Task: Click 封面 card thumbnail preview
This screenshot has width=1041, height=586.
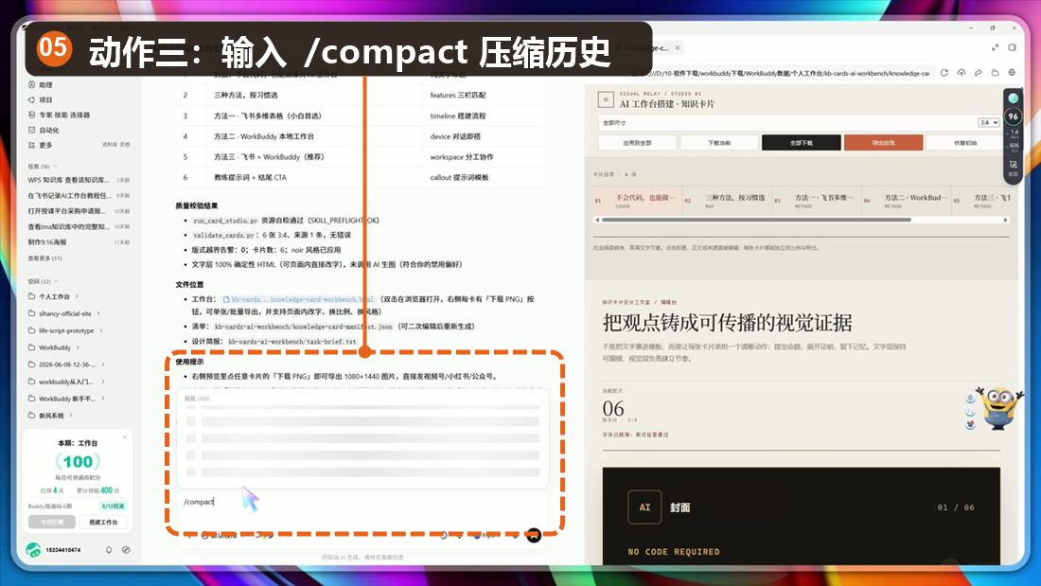Action: pos(801,516)
